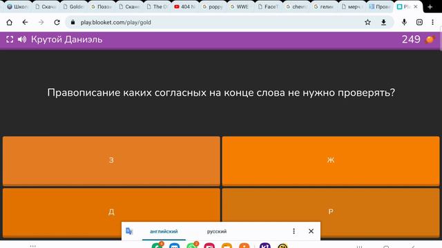442x248 pixels.
Task: Switch to the Школ tab
Action: coord(17,7)
